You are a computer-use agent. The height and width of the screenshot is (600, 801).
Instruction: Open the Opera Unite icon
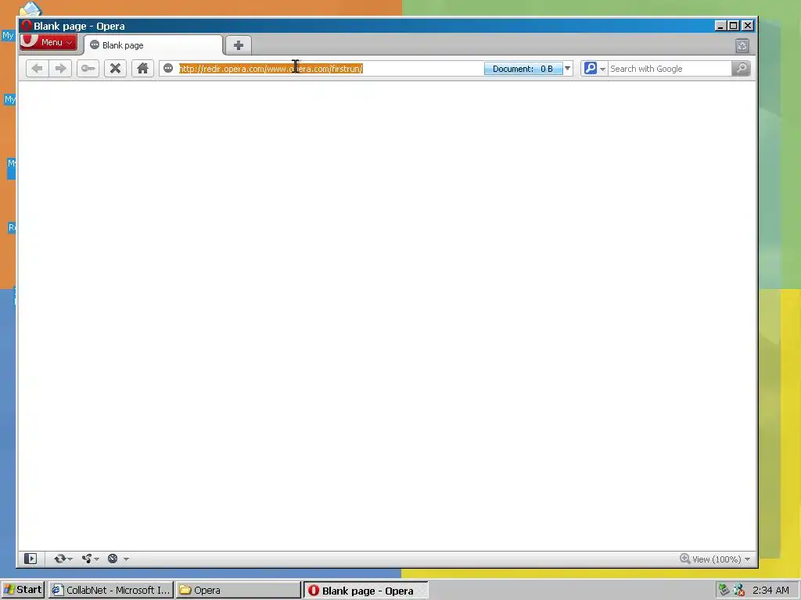click(x=87, y=559)
